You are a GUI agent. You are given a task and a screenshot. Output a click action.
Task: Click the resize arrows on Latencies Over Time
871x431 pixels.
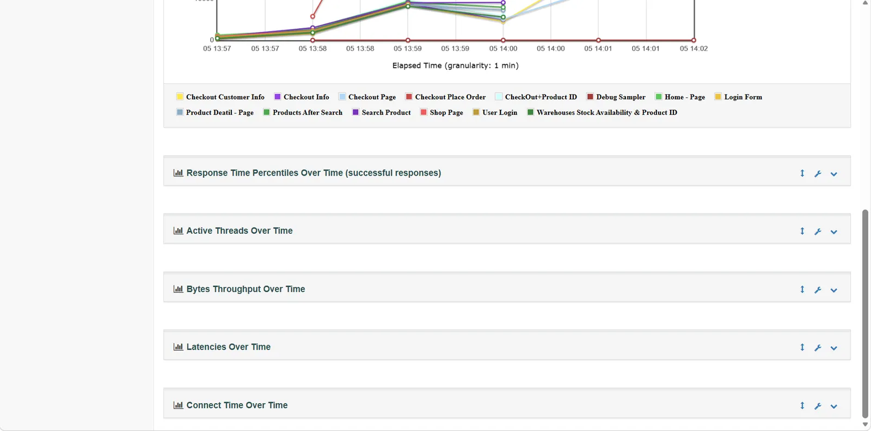coord(802,347)
